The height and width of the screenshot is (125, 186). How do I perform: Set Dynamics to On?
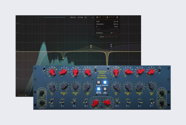[114, 33]
